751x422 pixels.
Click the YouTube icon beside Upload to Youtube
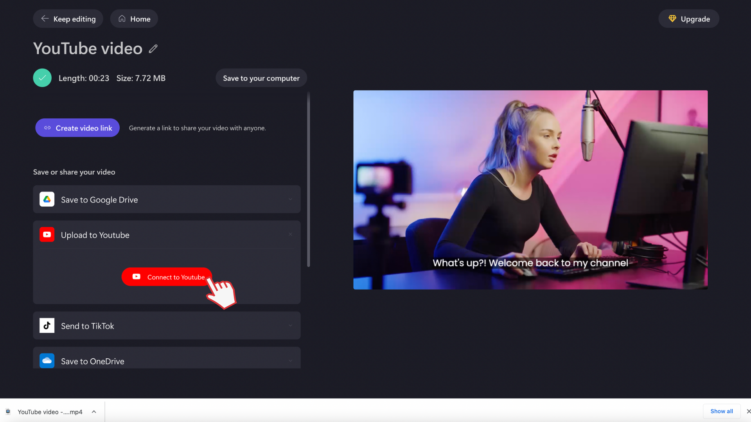point(47,234)
